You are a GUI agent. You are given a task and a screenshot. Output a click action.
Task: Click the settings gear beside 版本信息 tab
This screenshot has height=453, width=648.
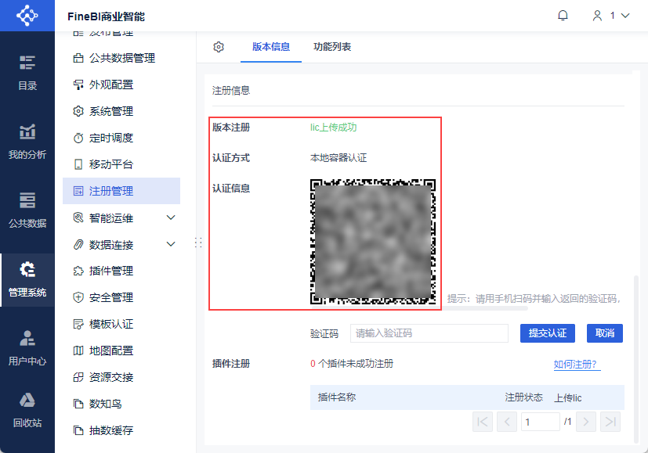(x=219, y=47)
